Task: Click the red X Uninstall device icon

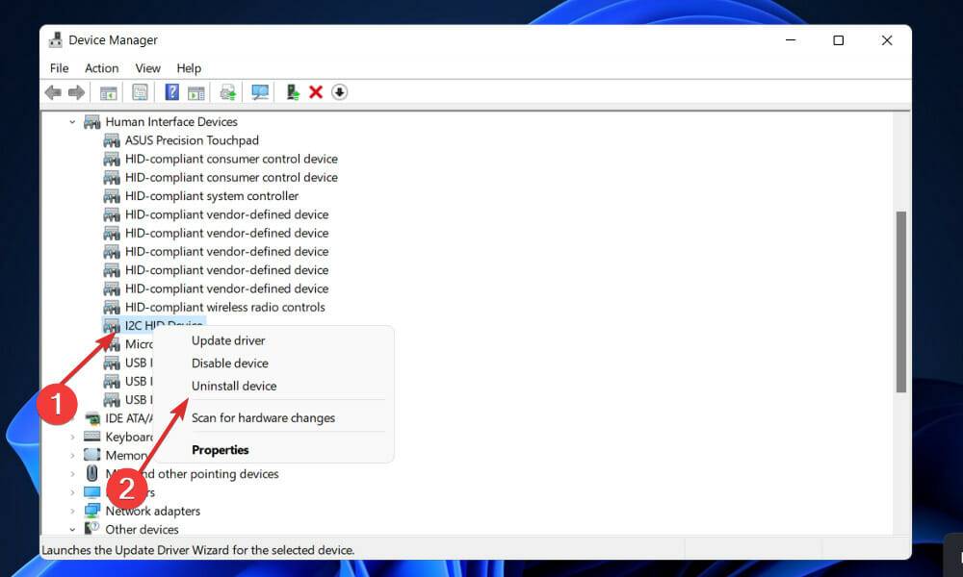Action: pos(316,92)
